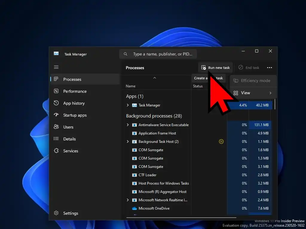
Task: Click the Background processes (28) header
Action: pos(154,116)
